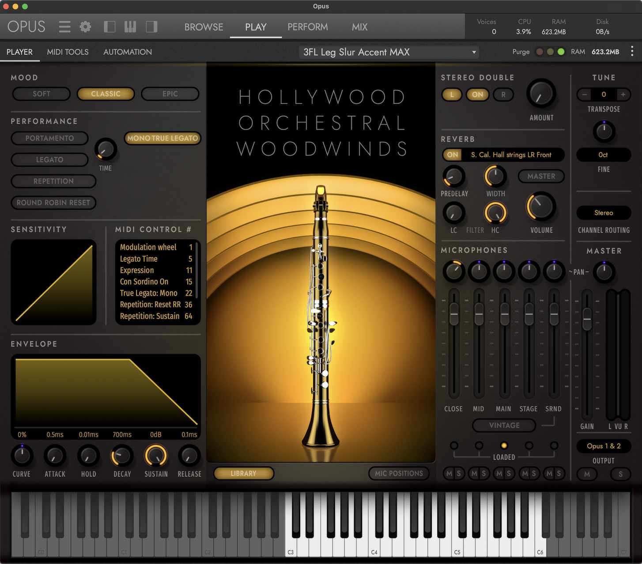Viewport: 642px width, 564px height.
Task: Click the Stereo Double Amount knob
Action: pos(541,94)
